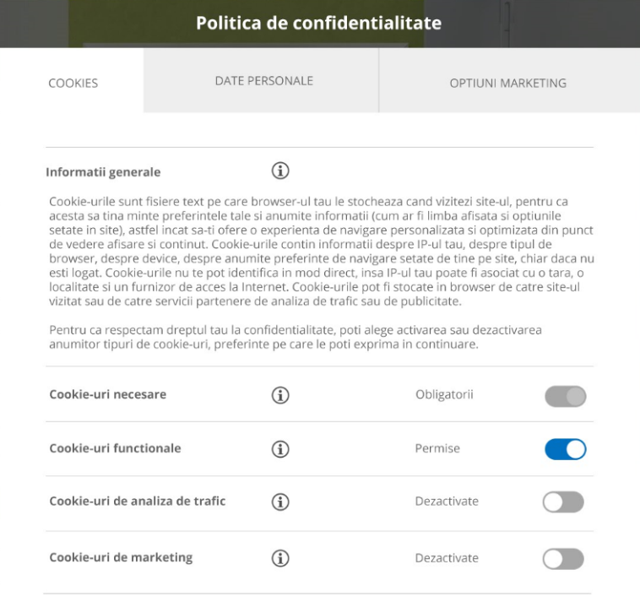Image resolution: width=640 pixels, height=602 pixels.
Task: Enable traffic analysis cookies toggle
Action: [x=563, y=502]
